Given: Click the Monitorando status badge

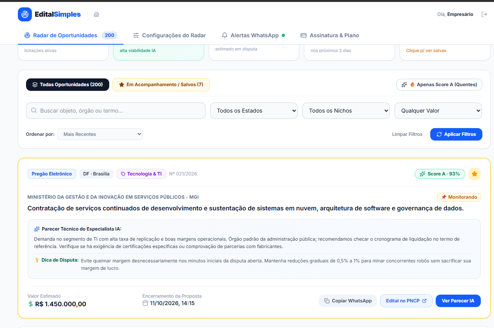Looking at the screenshot, I should (x=459, y=197).
